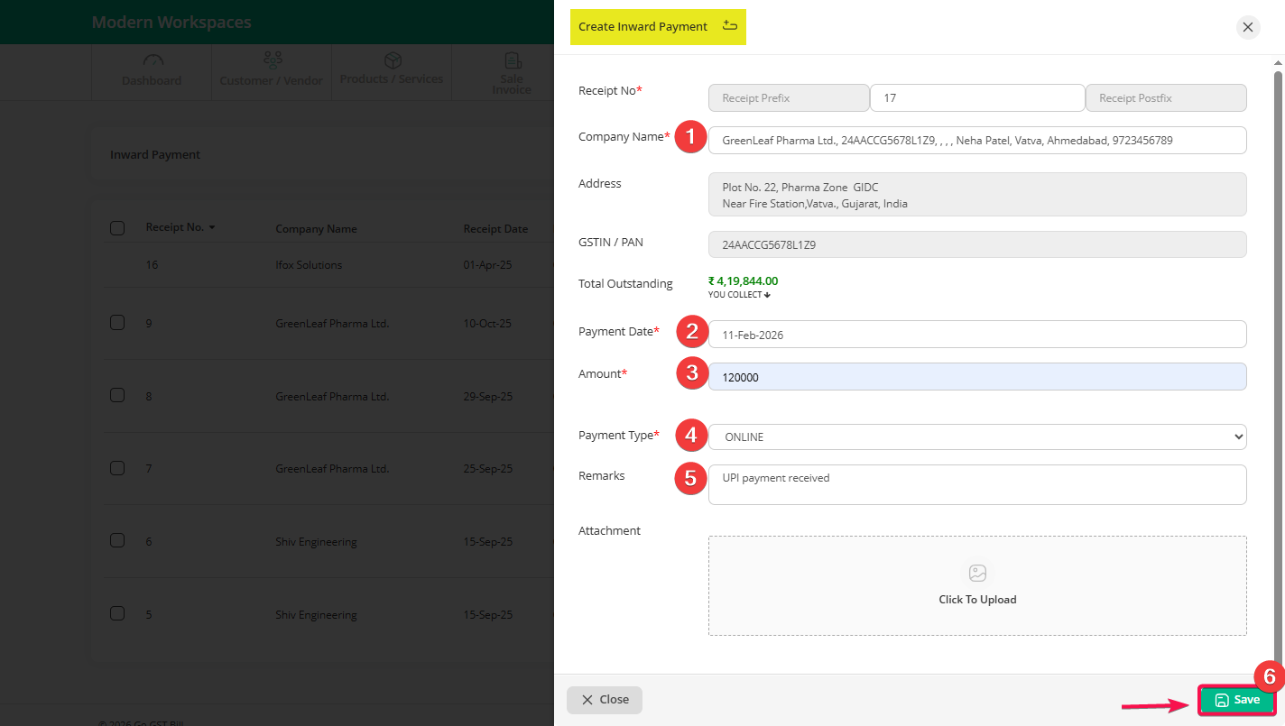
Task: Check the checkbox for receipt 9
Action: (117, 323)
